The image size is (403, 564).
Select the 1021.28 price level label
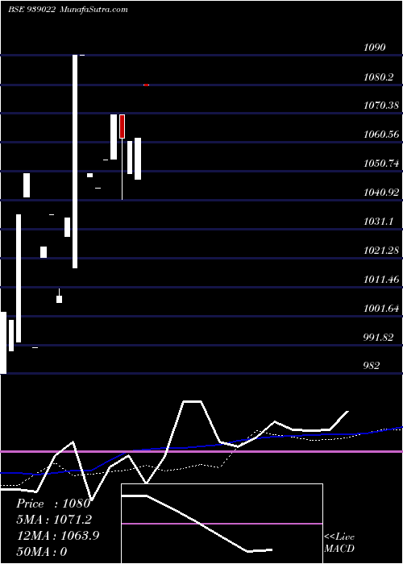pyautogui.click(x=381, y=250)
